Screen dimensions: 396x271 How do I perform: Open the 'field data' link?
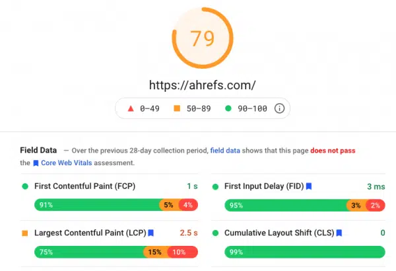pos(225,151)
